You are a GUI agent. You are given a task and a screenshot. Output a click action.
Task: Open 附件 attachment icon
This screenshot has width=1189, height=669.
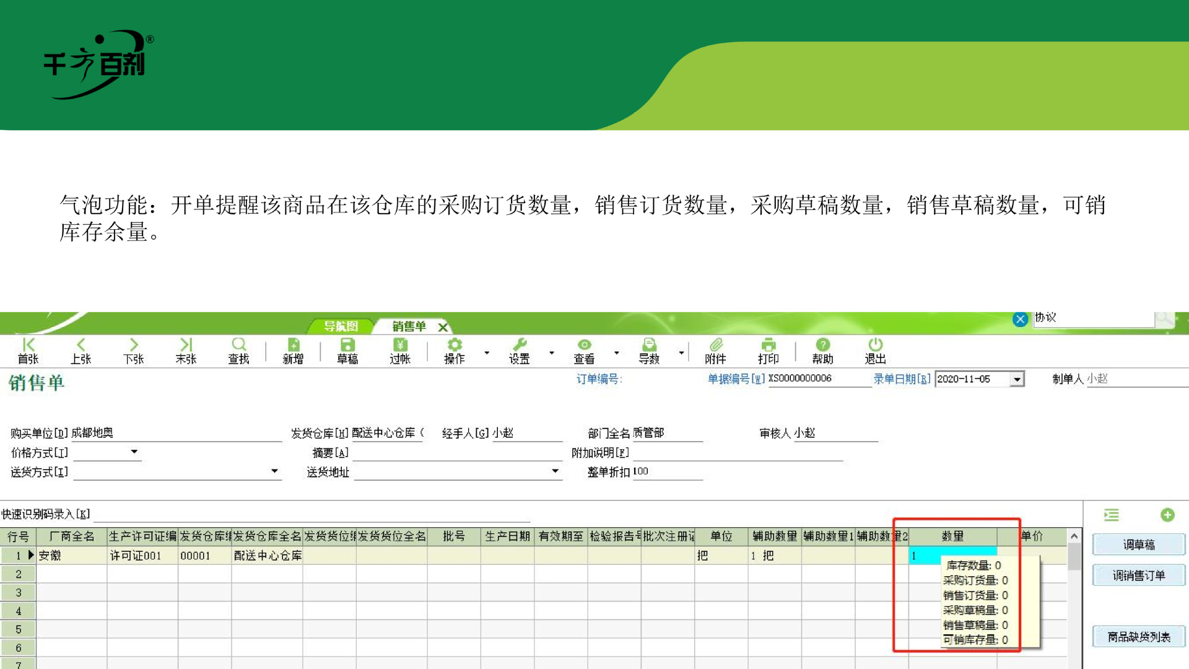pos(715,351)
